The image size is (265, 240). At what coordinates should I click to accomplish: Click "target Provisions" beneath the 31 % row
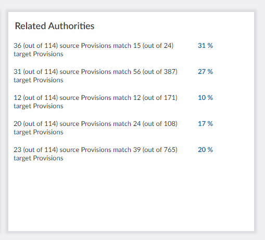point(39,54)
